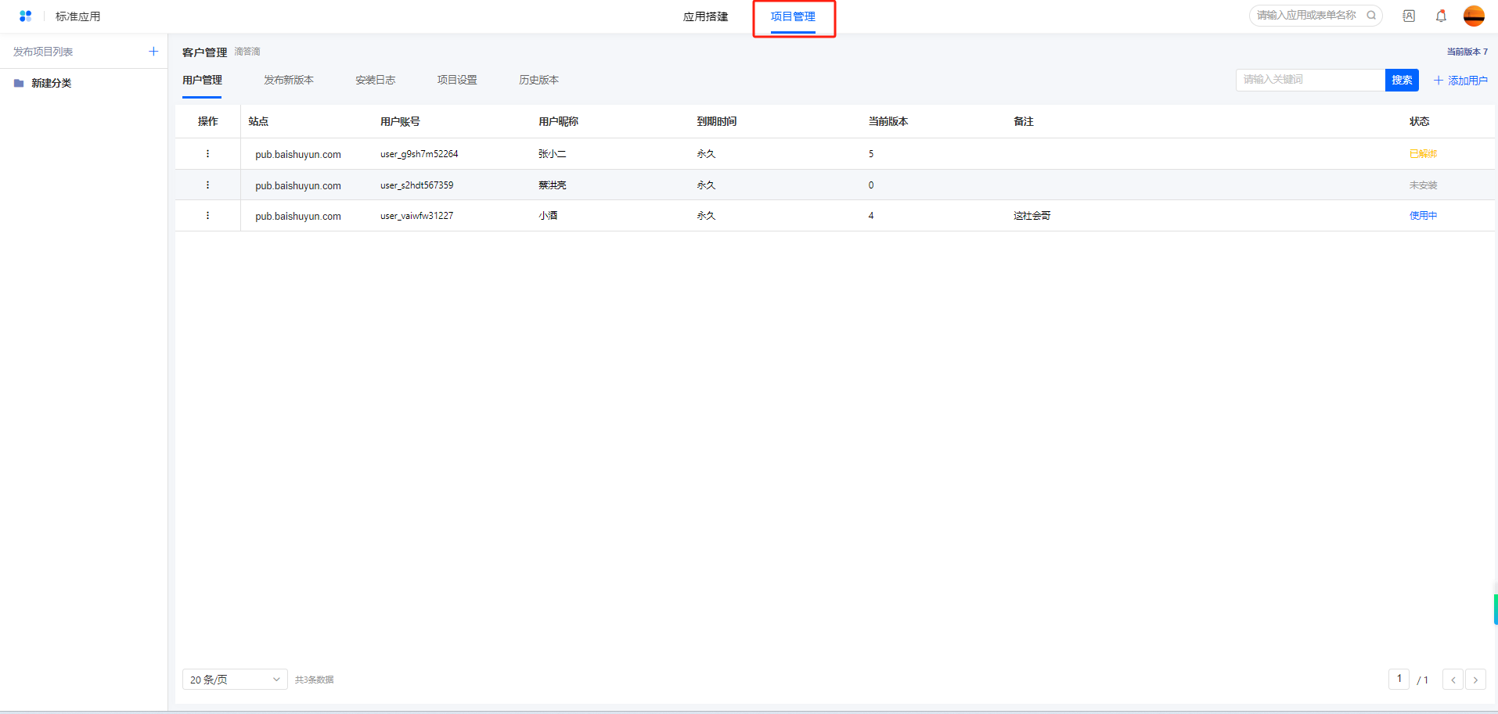Click the search magnifier in top search box
The image size is (1498, 714).
click(x=1371, y=15)
